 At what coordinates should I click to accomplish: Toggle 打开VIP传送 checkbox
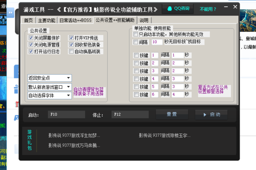click(71, 38)
